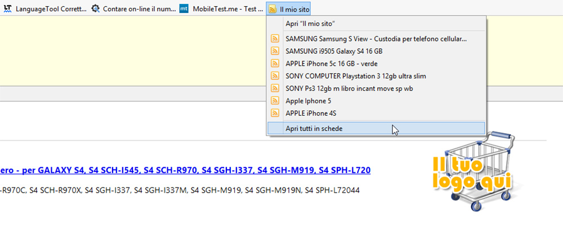The height and width of the screenshot is (242, 563).
Task: Click feed icon beside APPLE iPhone 4S
Action: click(x=275, y=113)
